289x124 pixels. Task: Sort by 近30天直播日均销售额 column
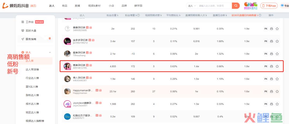pos(245,15)
